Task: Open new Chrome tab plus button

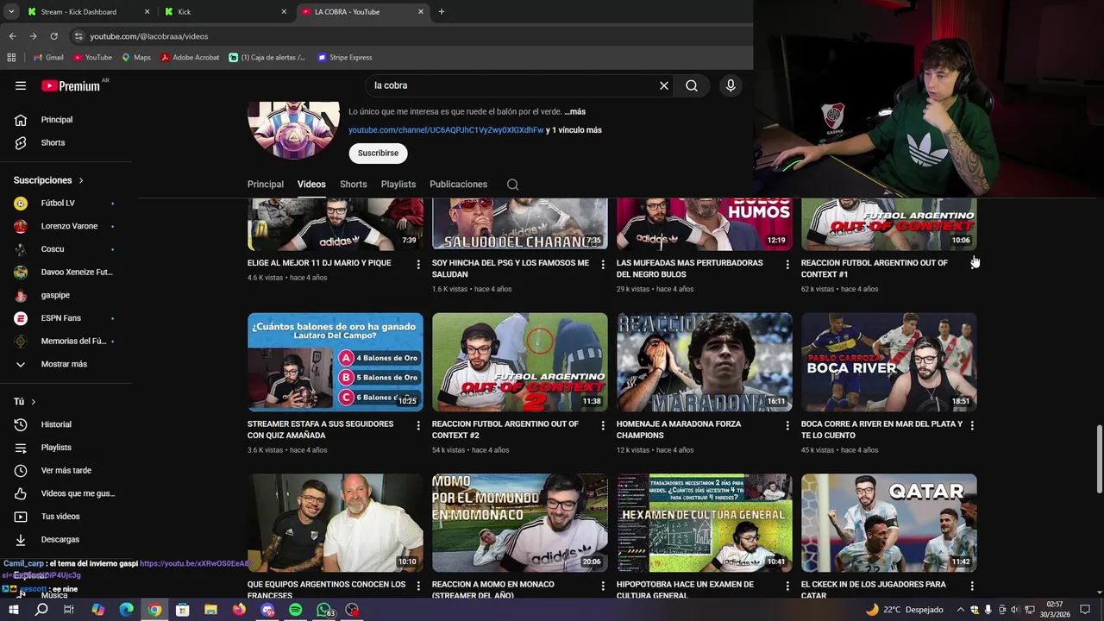Action: click(442, 12)
